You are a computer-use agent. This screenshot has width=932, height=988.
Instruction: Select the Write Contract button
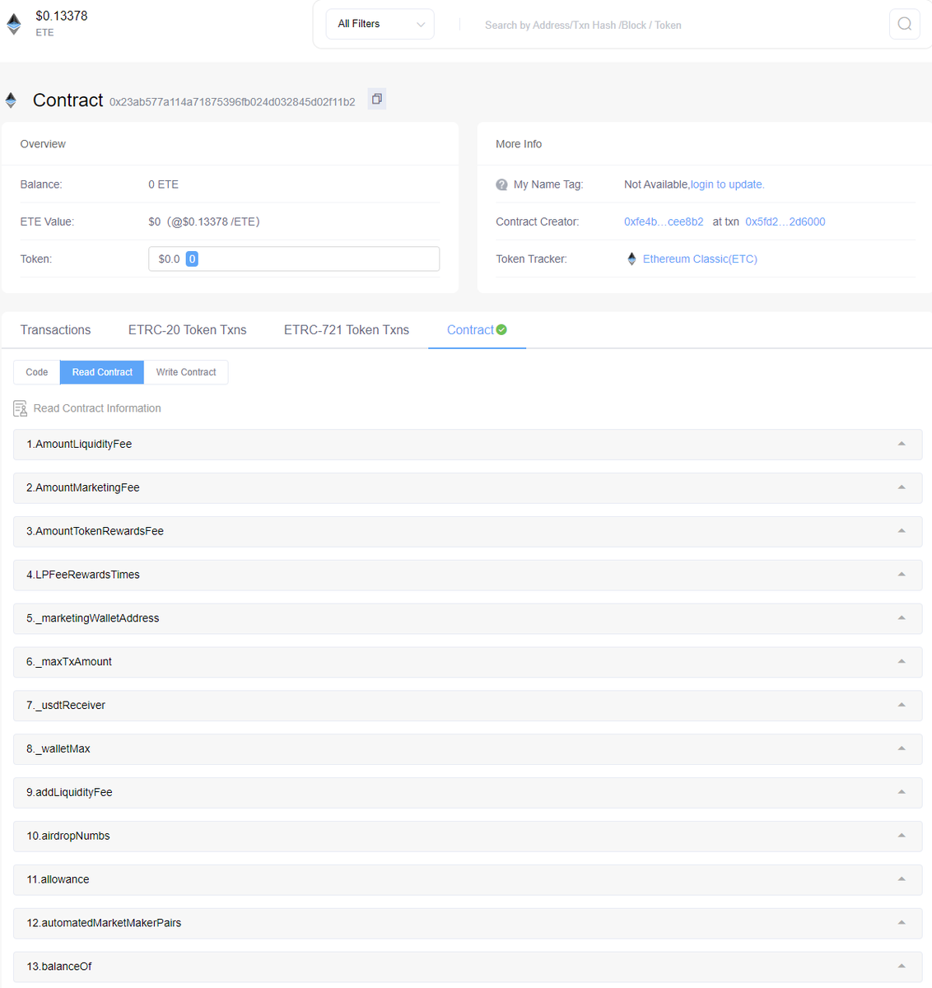(x=185, y=372)
